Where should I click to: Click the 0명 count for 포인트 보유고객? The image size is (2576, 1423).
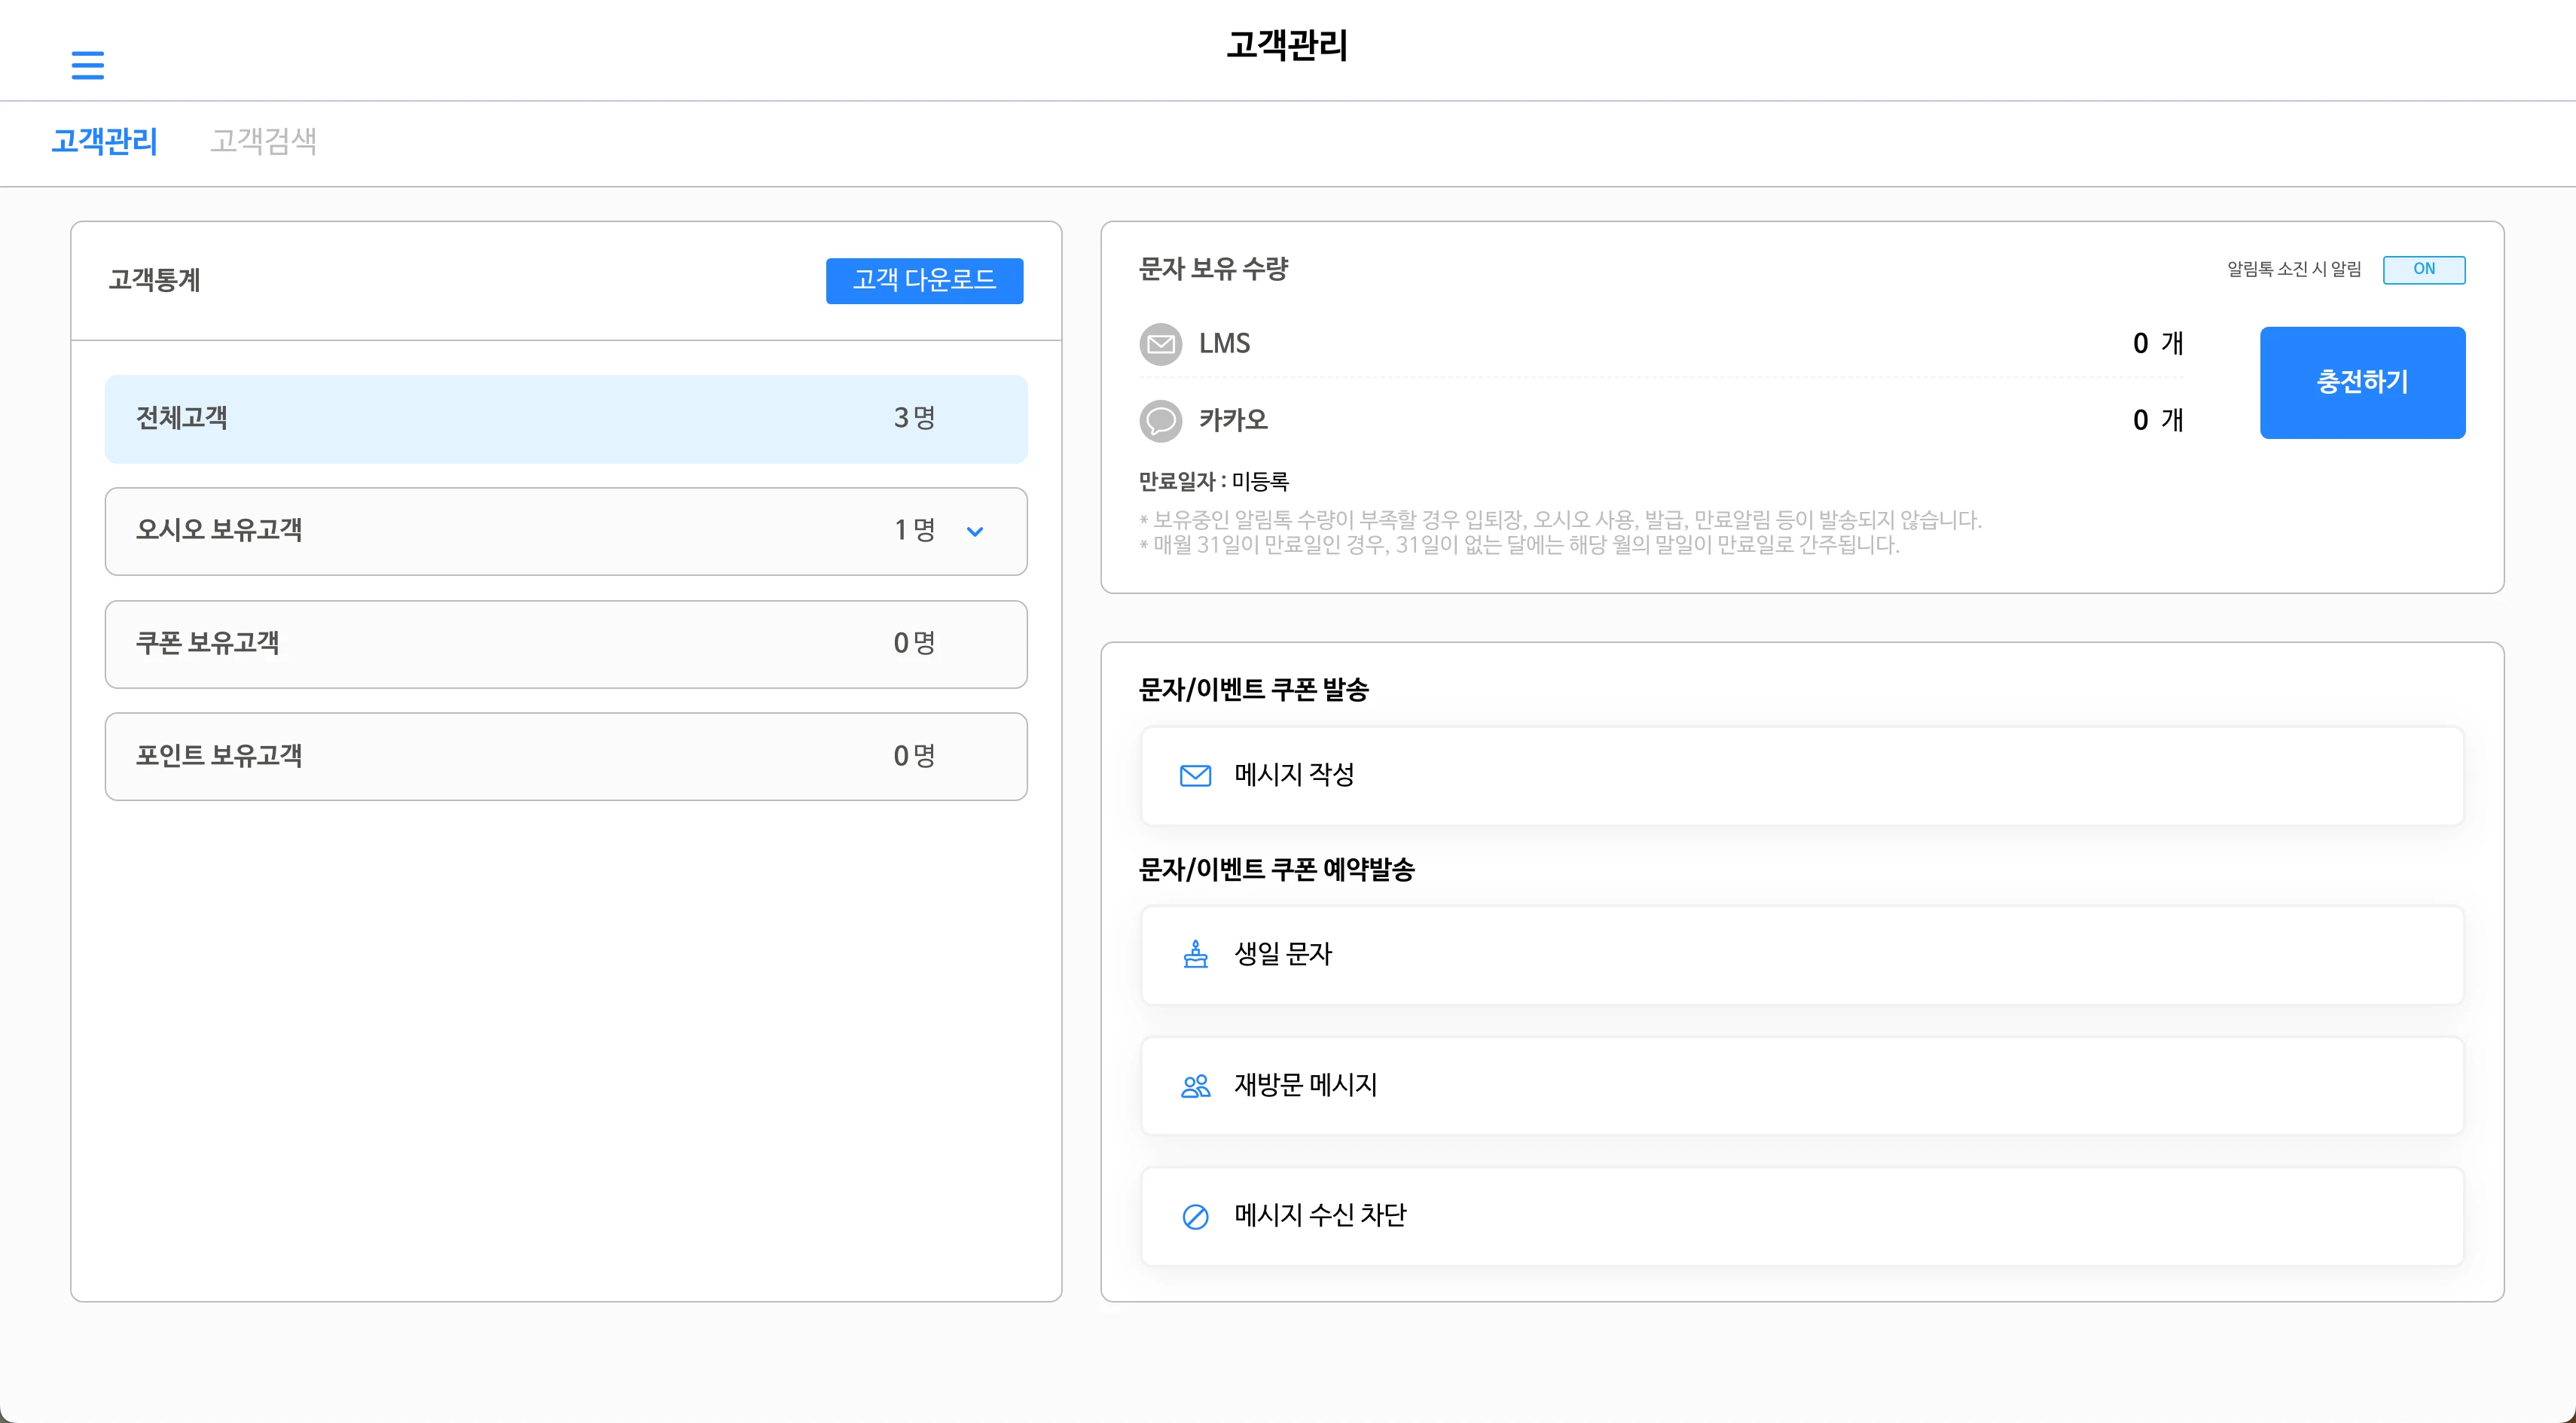click(914, 757)
